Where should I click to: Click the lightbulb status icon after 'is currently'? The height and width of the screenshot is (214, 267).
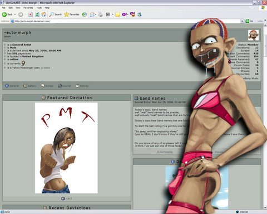23,63
